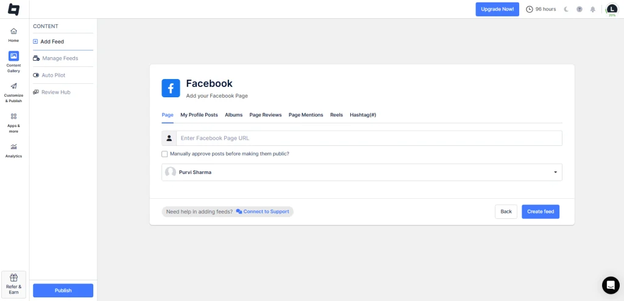624x301 pixels.
Task: Open the user profile avatar menu
Action: 612,9
